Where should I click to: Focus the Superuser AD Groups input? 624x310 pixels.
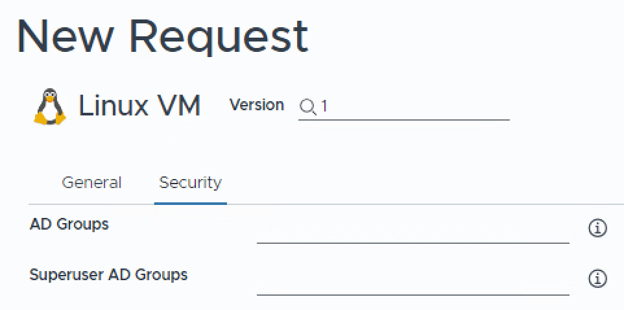click(x=413, y=283)
